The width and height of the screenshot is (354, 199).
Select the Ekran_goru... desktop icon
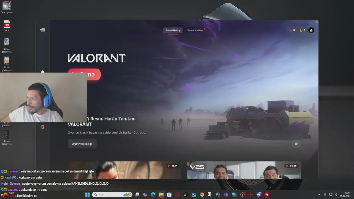click(x=7, y=7)
